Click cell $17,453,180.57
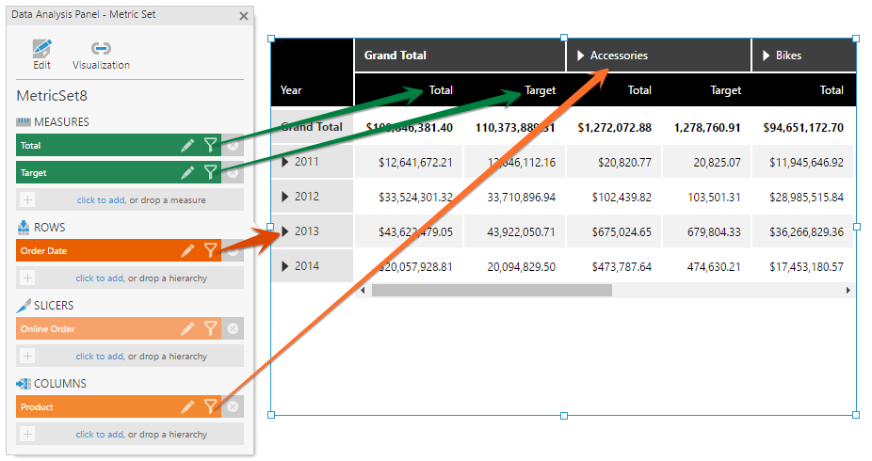This screenshot has height=461, width=872. pos(806,266)
